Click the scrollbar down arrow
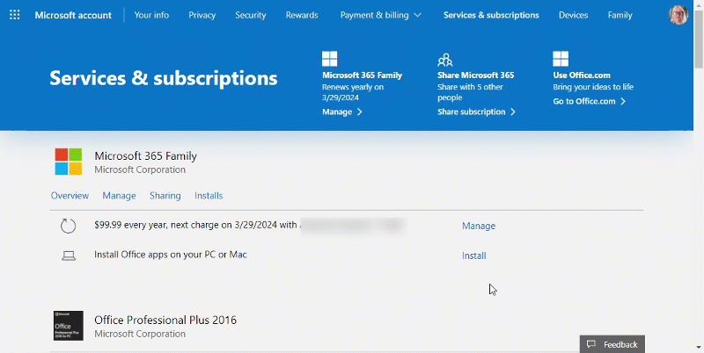Image resolution: width=704 pixels, height=353 pixels. coord(699,348)
